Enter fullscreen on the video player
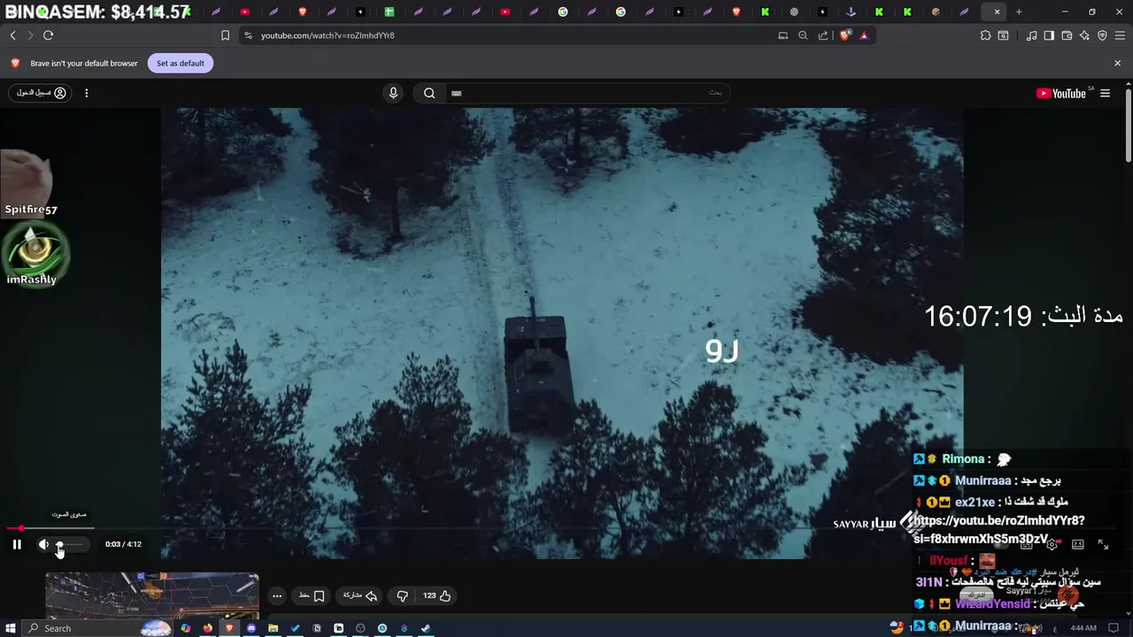Viewport: 1133px width, 637px height. coord(1103,544)
